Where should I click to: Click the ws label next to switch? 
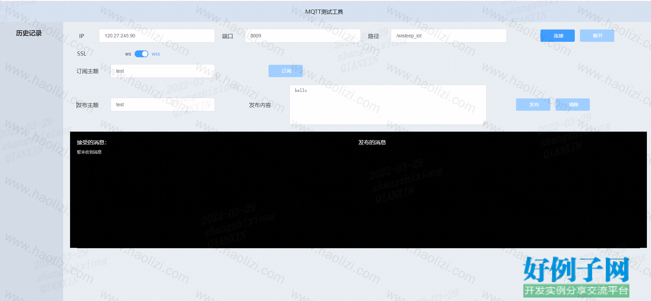click(128, 54)
